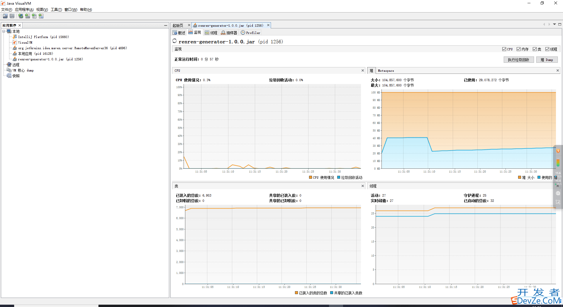
Task: Click the grayed Save snapshot toolbar icon
Action: pos(12,16)
